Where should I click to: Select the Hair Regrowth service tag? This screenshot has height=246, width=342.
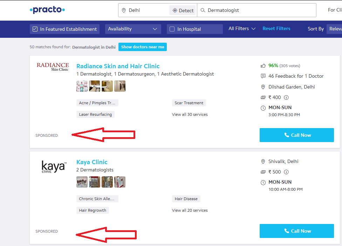[93, 210]
